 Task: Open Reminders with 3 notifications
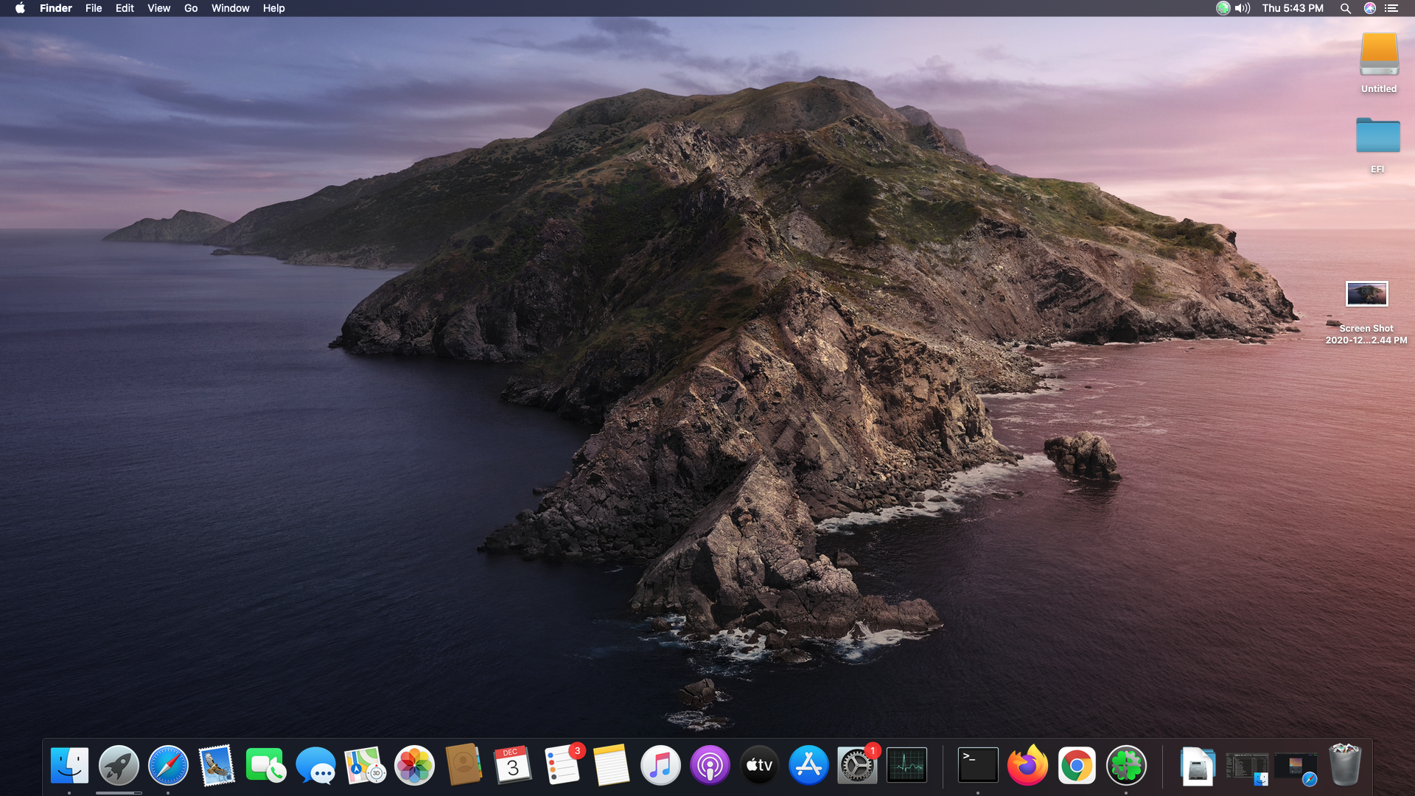[x=562, y=766]
